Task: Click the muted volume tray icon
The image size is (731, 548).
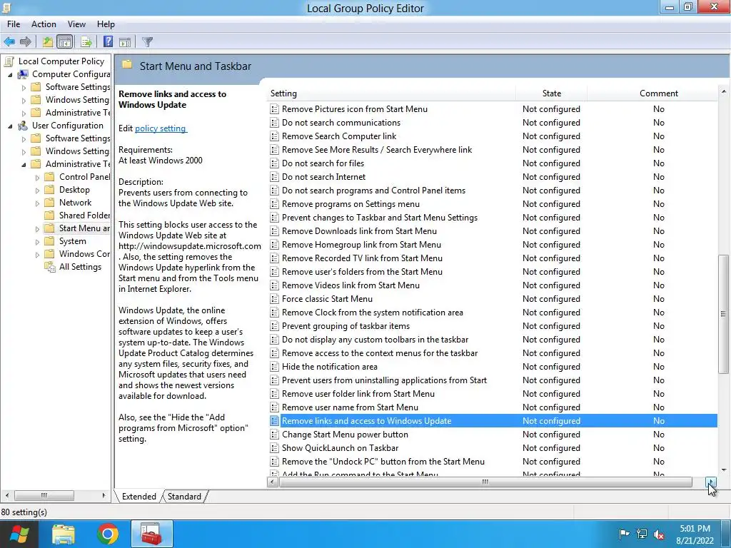Action: point(659,534)
